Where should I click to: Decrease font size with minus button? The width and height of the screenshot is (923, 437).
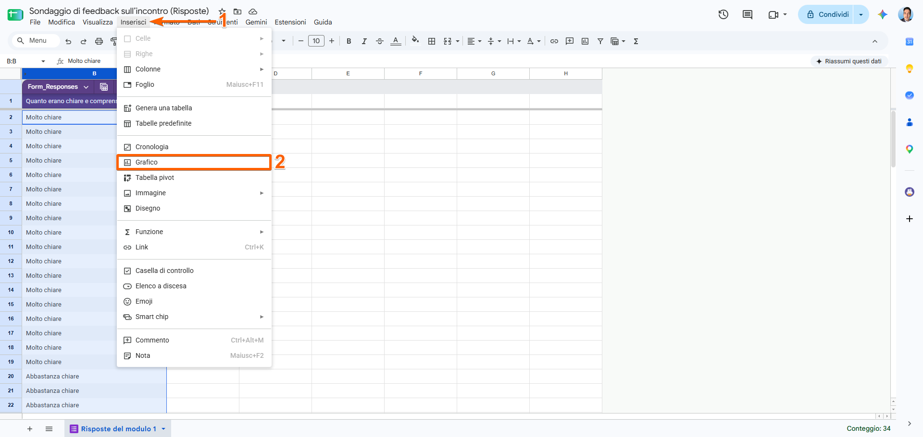coord(301,41)
